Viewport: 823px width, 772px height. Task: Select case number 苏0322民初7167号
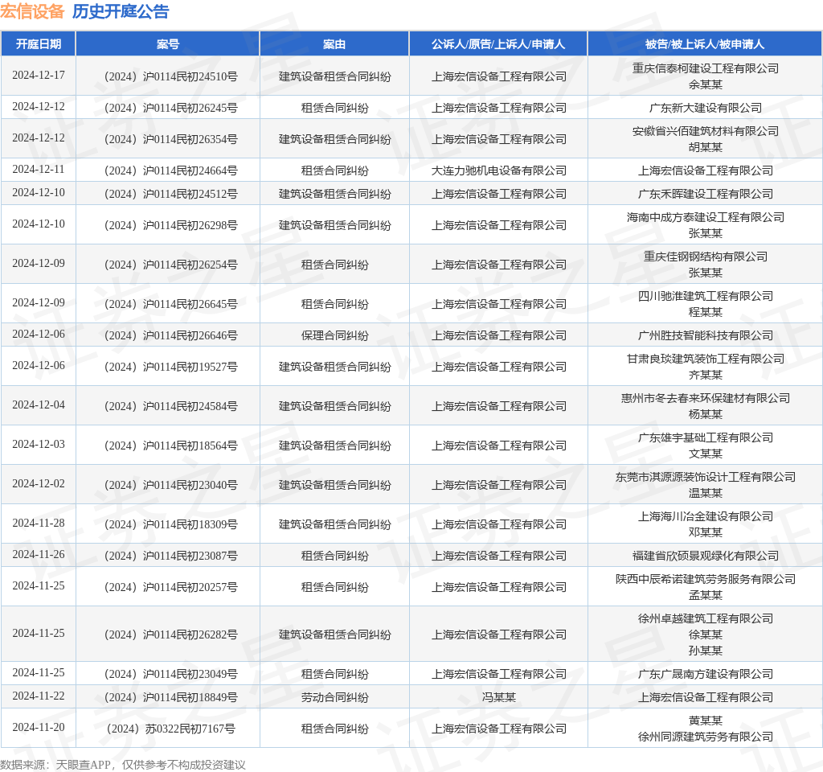171,729
